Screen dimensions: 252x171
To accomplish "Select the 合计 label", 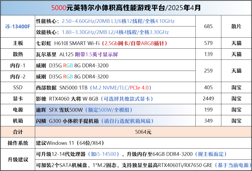I will [18, 132].
